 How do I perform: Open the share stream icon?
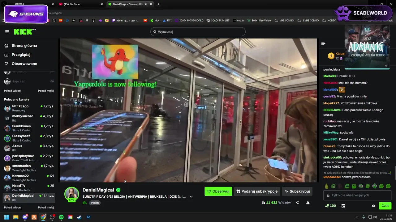coord(297,203)
